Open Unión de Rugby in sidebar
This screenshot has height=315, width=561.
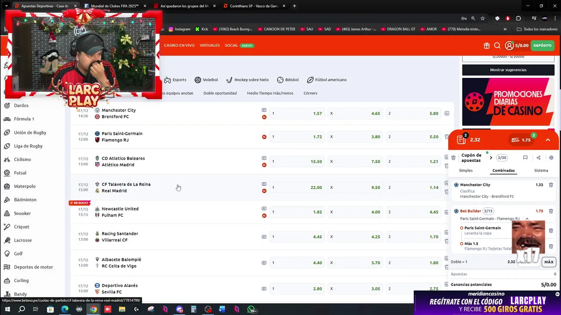pos(30,133)
